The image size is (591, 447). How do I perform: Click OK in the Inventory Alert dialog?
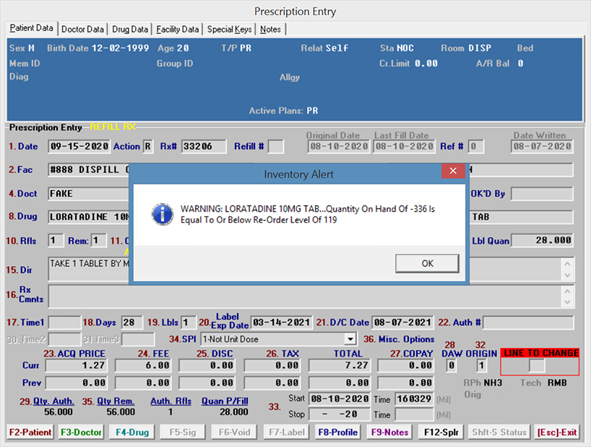[x=427, y=263]
